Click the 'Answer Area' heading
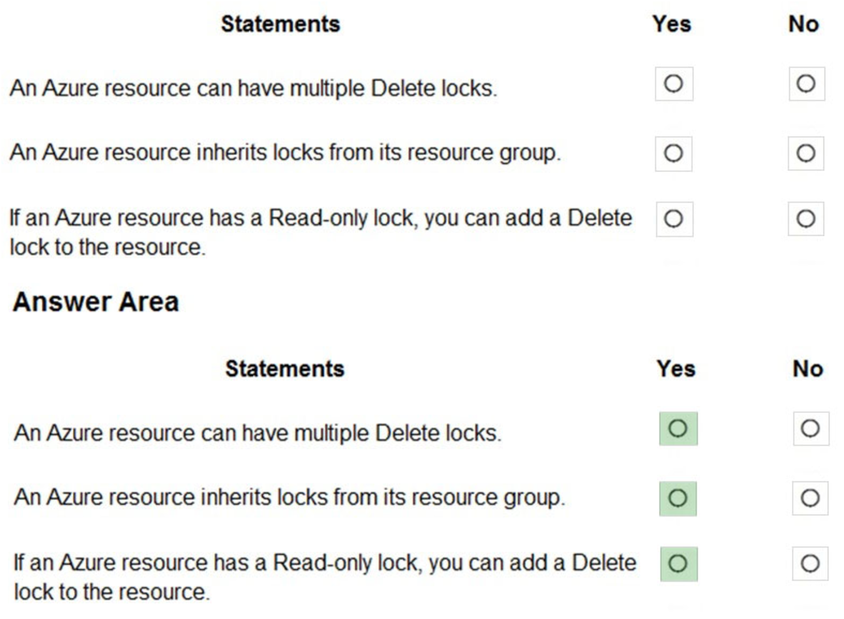The image size is (844, 619). pos(96,302)
